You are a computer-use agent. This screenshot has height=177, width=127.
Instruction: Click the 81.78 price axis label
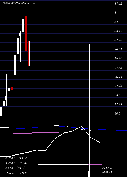118,40
